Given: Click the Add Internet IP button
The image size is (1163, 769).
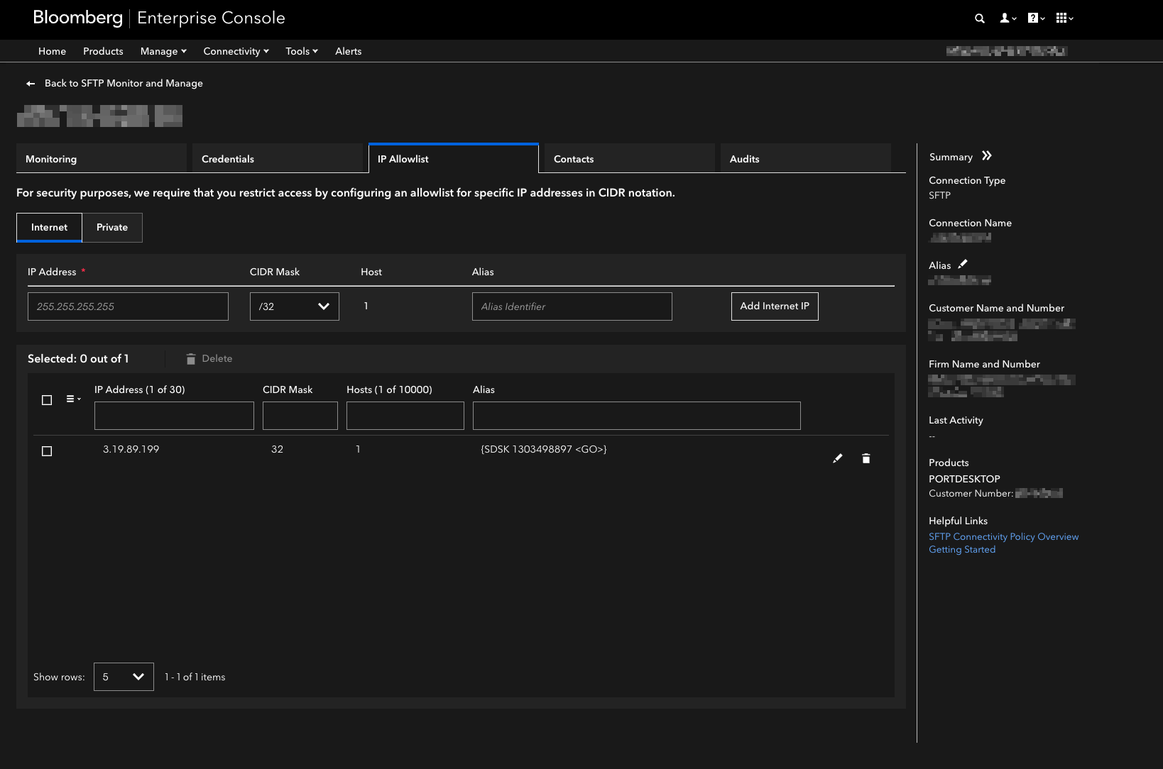Looking at the screenshot, I should [x=775, y=306].
